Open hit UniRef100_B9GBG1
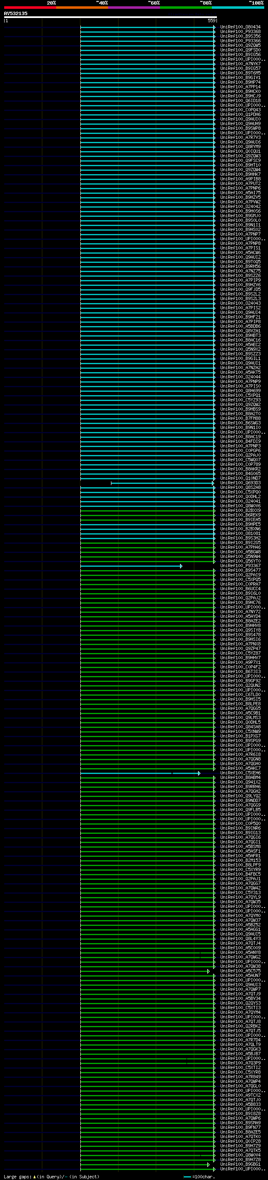 240,1165
